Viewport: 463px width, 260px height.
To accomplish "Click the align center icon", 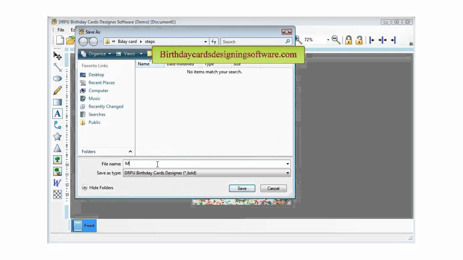I will tap(383, 40).
